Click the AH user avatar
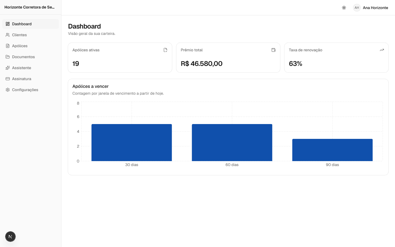Image resolution: width=395 pixels, height=247 pixels. coord(357,8)
